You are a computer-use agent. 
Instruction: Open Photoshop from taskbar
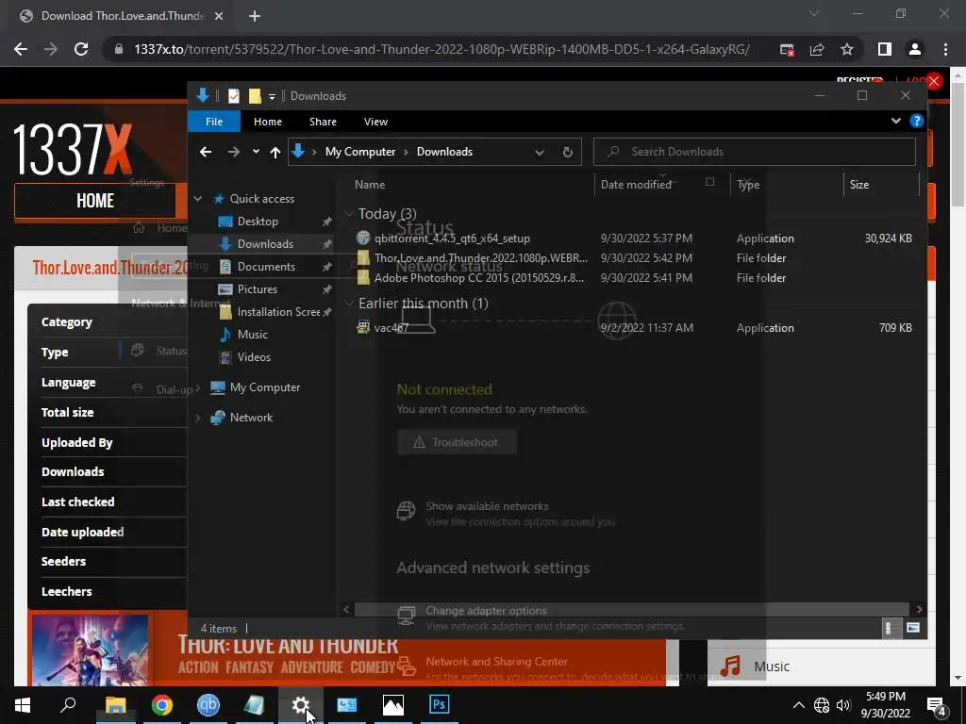(440, 704)
